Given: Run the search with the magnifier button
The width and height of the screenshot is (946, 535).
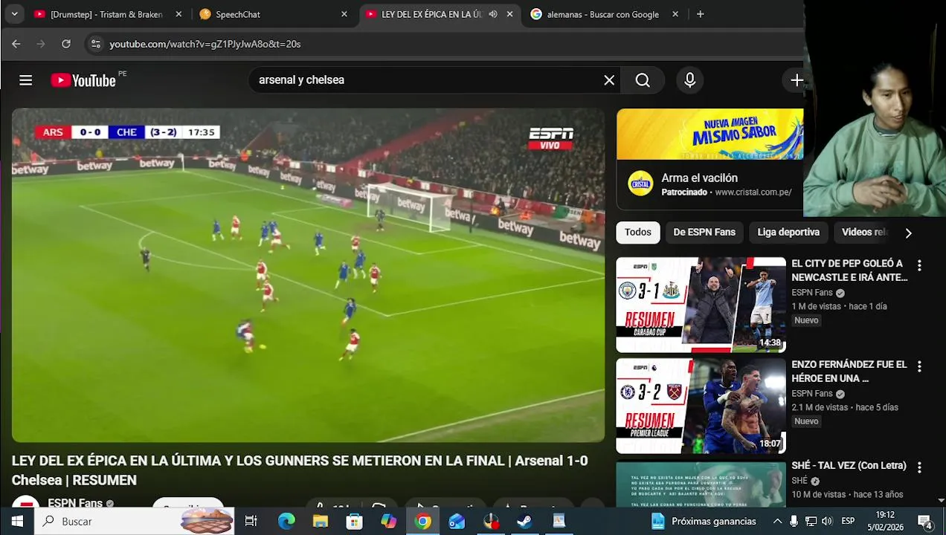Looking at the screenshot, I should click(x=643, y=80).
